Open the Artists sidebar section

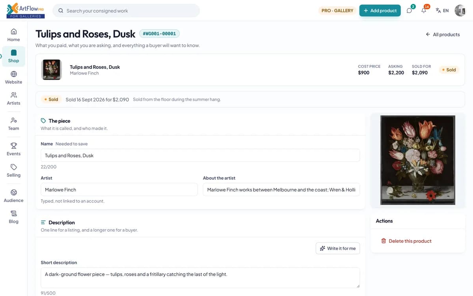(x=13, y=98)
